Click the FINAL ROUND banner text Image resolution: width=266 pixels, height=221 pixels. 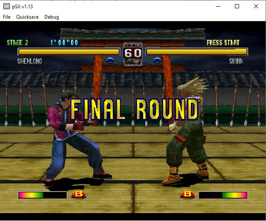[x=134, y=109]
